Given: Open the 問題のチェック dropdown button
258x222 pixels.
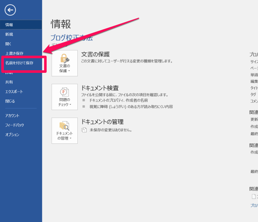Looking at the screenshot, I should click(65, 97).
